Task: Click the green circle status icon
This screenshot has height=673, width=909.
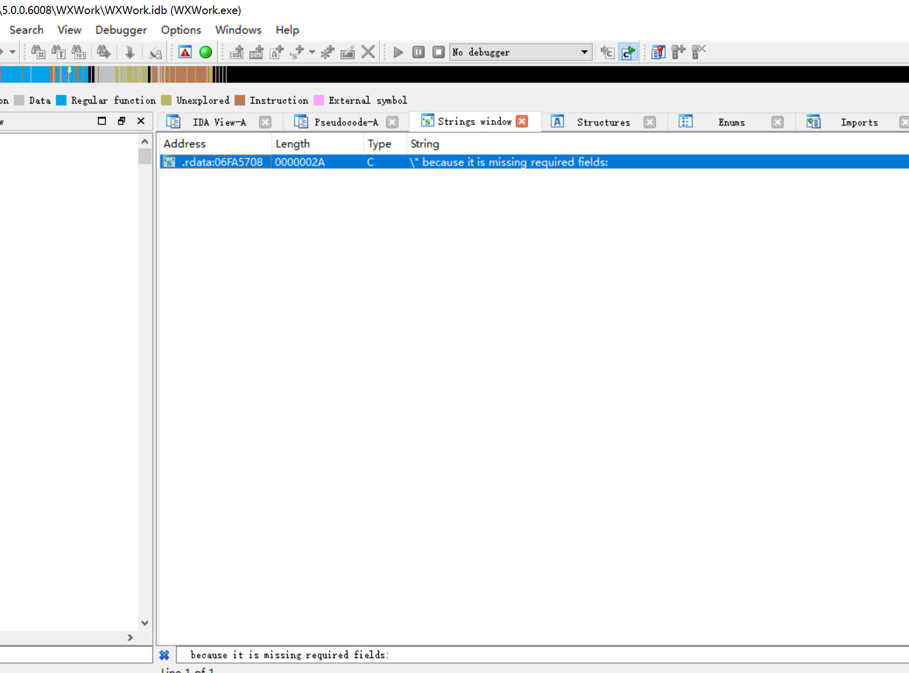Action: click(206, 52)
